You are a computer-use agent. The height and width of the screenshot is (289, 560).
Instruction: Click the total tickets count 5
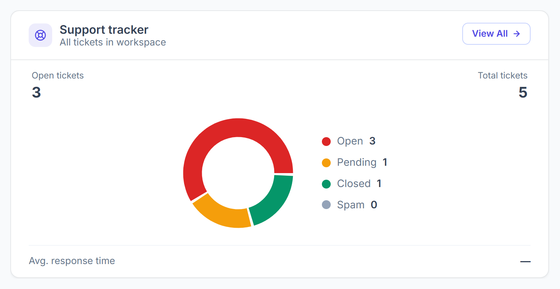tap(523, 92)
